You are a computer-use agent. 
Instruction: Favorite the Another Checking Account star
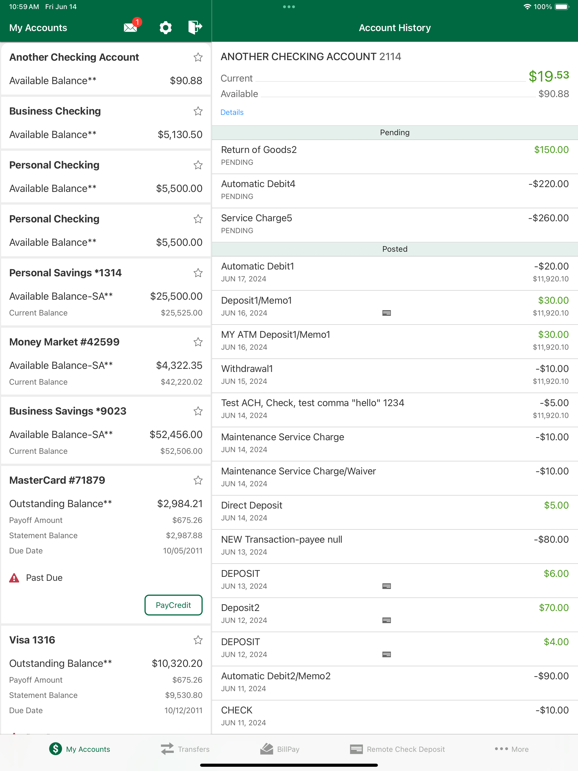click(x=198, y=57)
